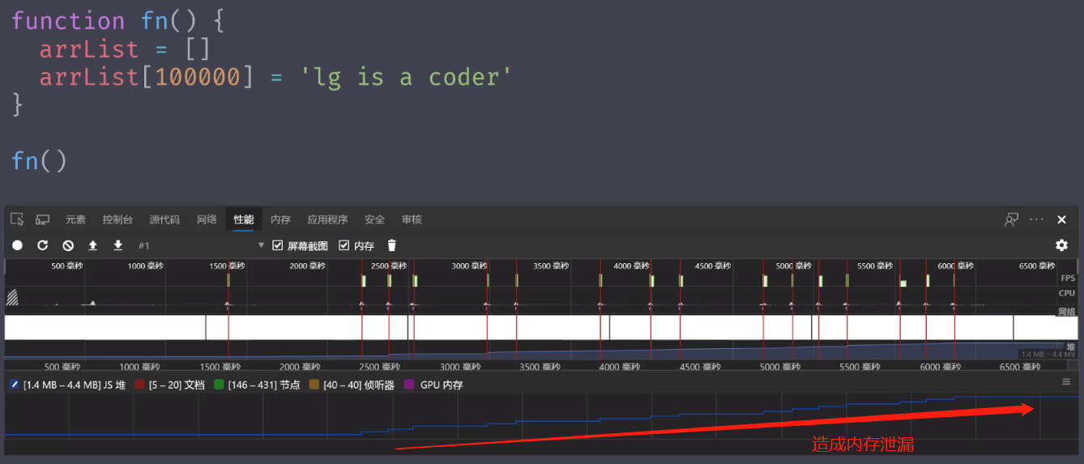Click the 4000 毫秒 overview ruler mark
Viewport: 1084px width, 464px height.
(x=631, y=266)
